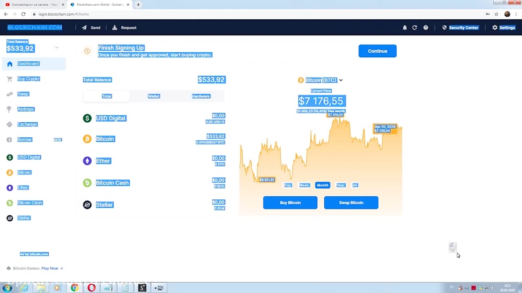Screen dimensions: 522x293
Task: Open Airdrops in the sidebar
Action: click(x=26, y=109)
